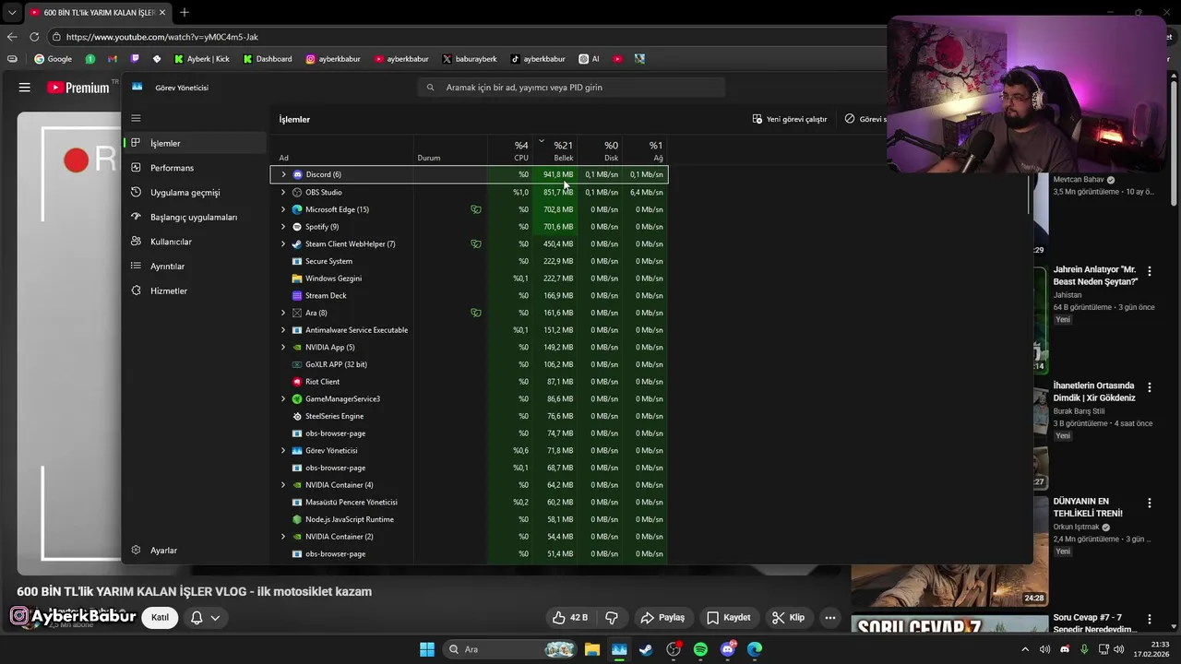Select the Secure System process
This screenshot has width=1181, height=664.
469,261
